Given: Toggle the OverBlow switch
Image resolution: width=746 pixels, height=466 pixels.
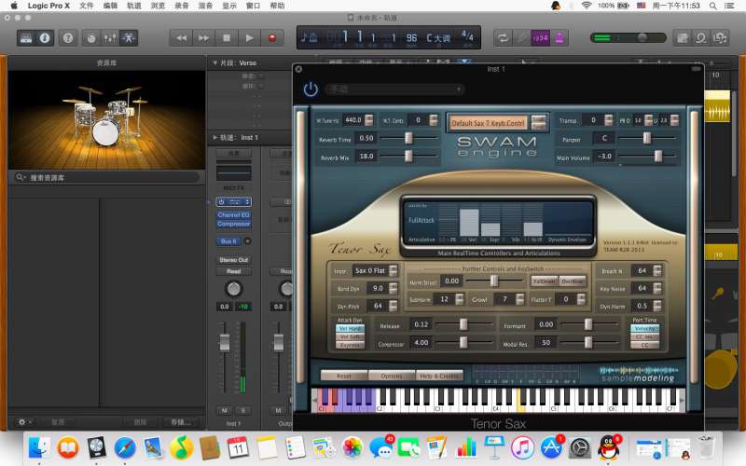Looking at the screenshot, I should click(573, 281).
